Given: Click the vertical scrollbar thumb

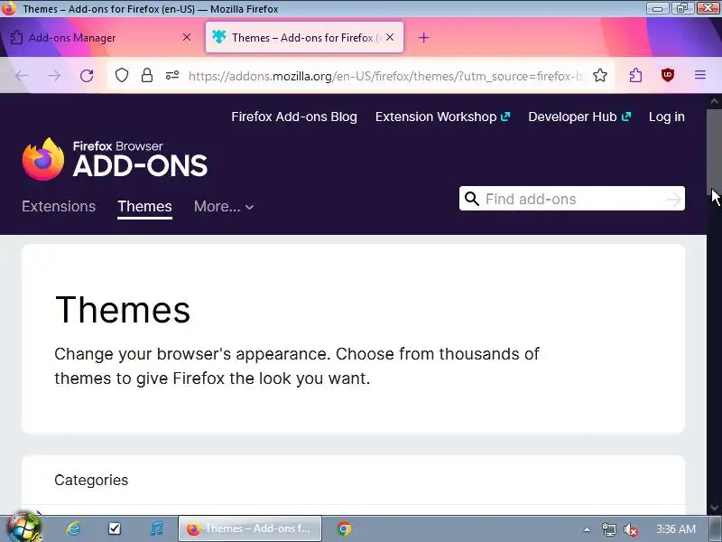Looking at the screenshot, I should 714,152.
